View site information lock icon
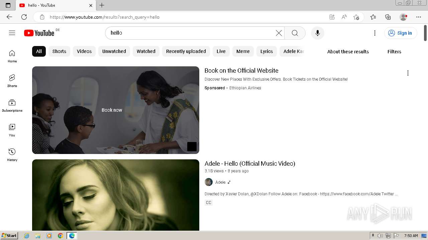This screenshot has height=240, width=428. 42,17
